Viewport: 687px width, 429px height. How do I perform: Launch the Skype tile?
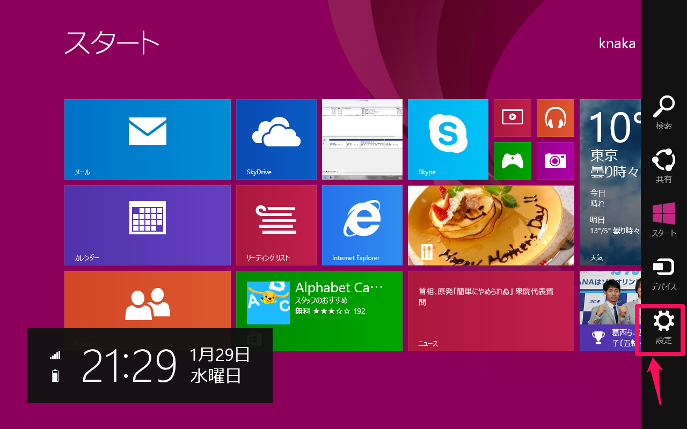(x=448, y=139)
